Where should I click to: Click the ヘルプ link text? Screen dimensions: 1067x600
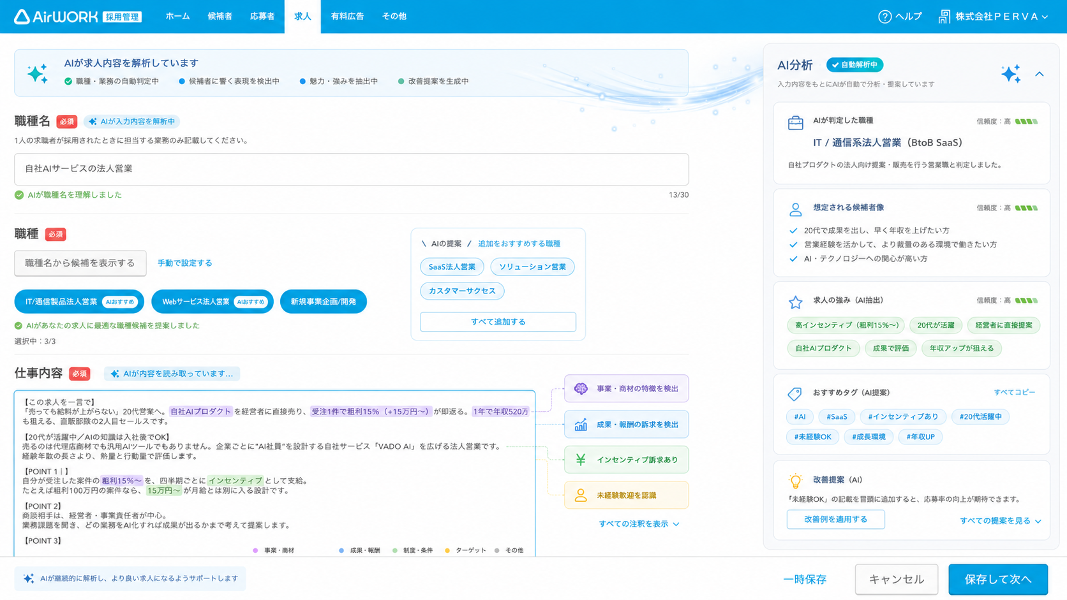pyautogui.click(x=909, y=17)
